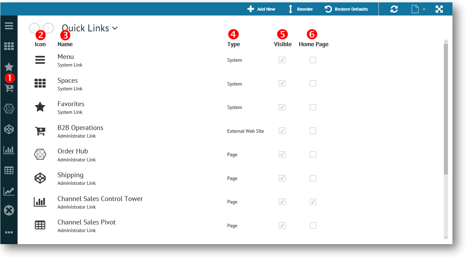Image resolution: width=466 pixels, height=257 pixels.
Task: Open Spaces grid icon in the sidebar
Action: click(x=9, y=46)
